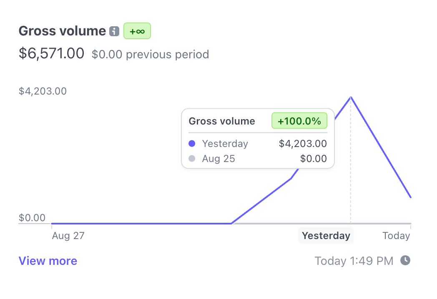The image size is (437, 299).
Task: Click the gray dot beside Aug 25
Action: 192,159
